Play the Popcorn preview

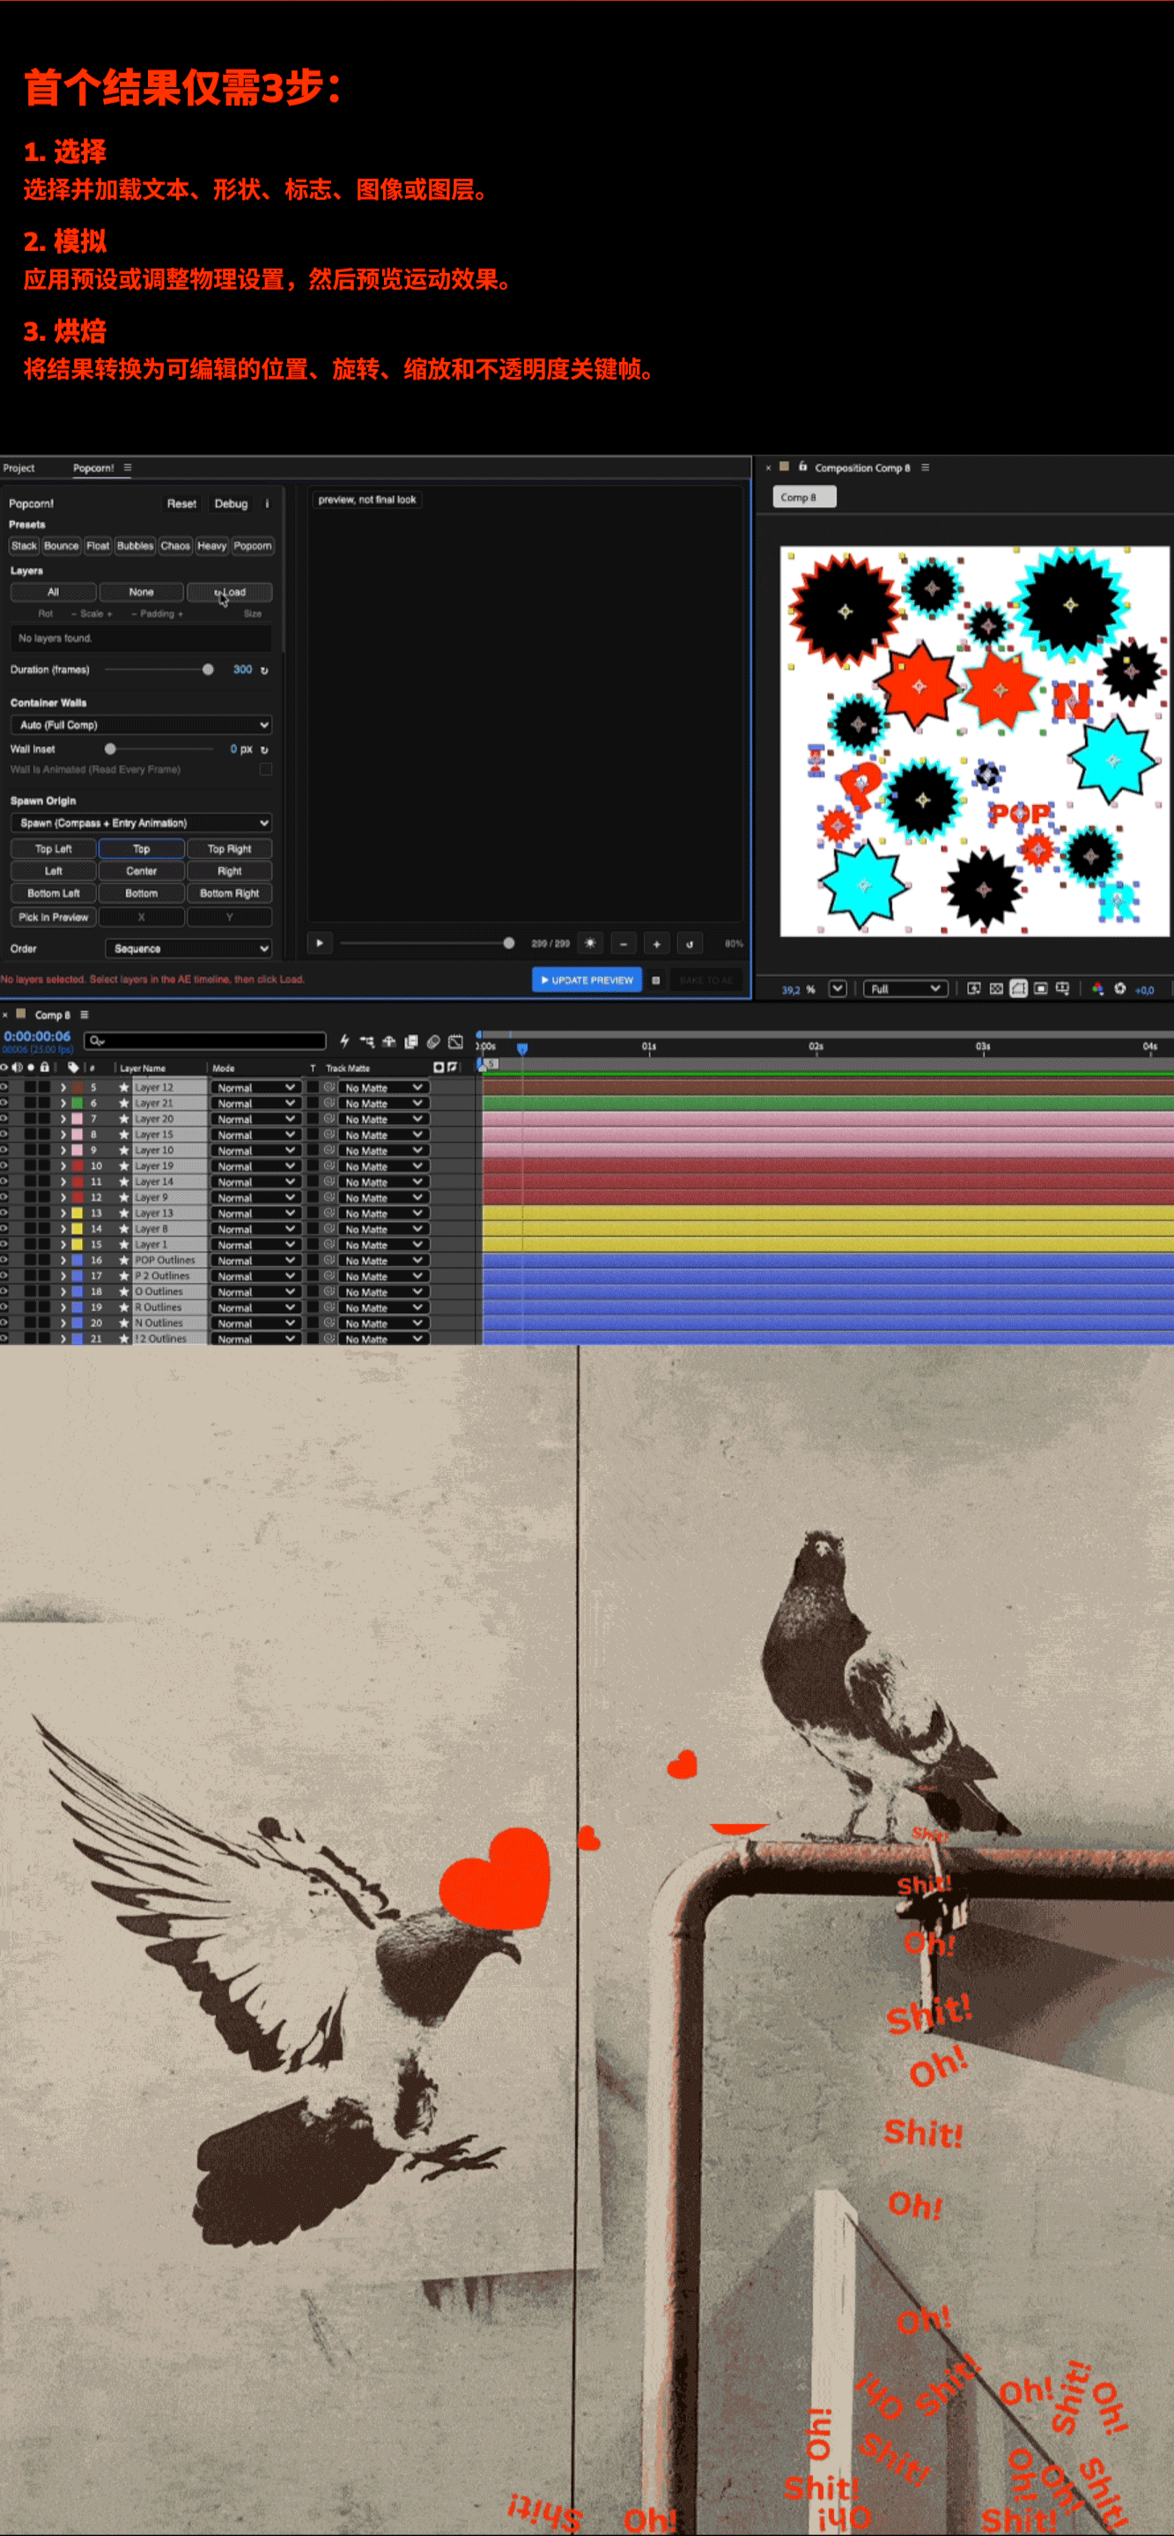320,943
